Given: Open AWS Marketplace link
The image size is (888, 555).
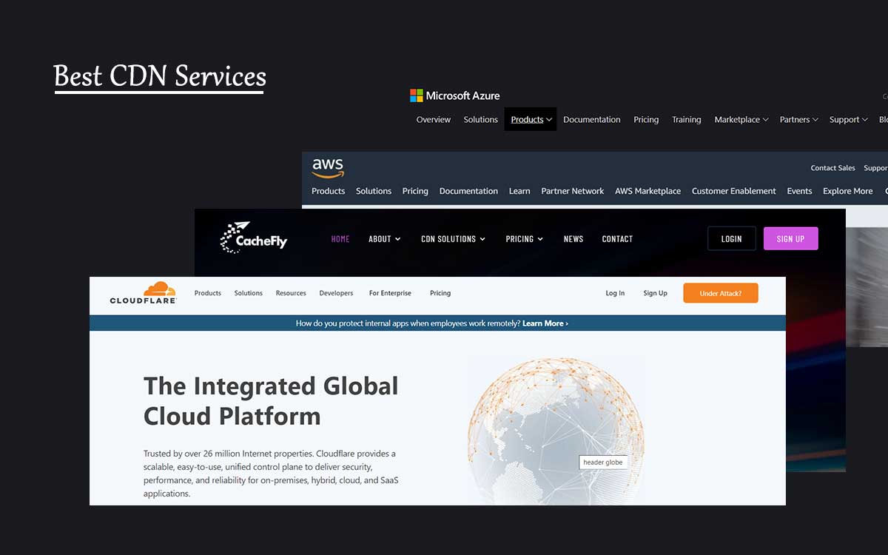Looking at the screenshot, I should point(647,191).
